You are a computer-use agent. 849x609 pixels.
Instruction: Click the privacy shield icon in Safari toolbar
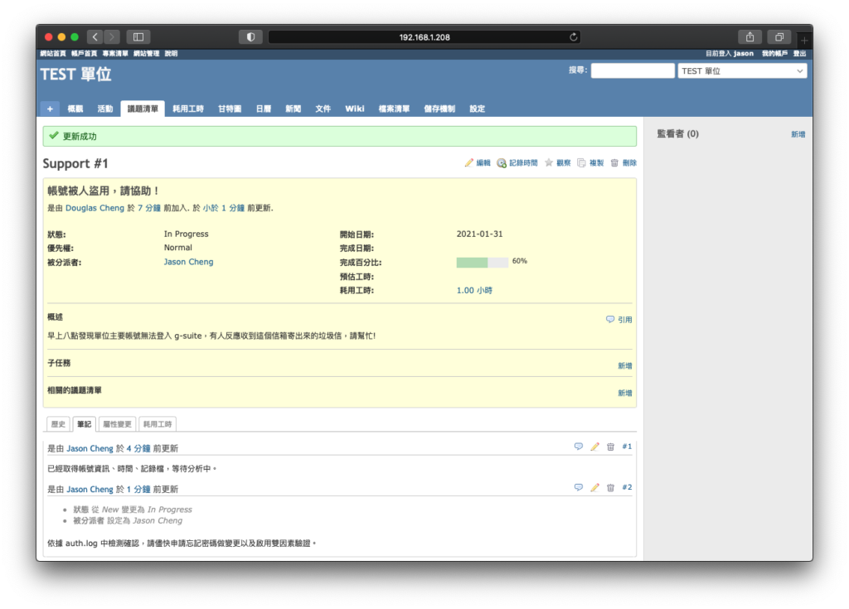click(x=250, y=36)
